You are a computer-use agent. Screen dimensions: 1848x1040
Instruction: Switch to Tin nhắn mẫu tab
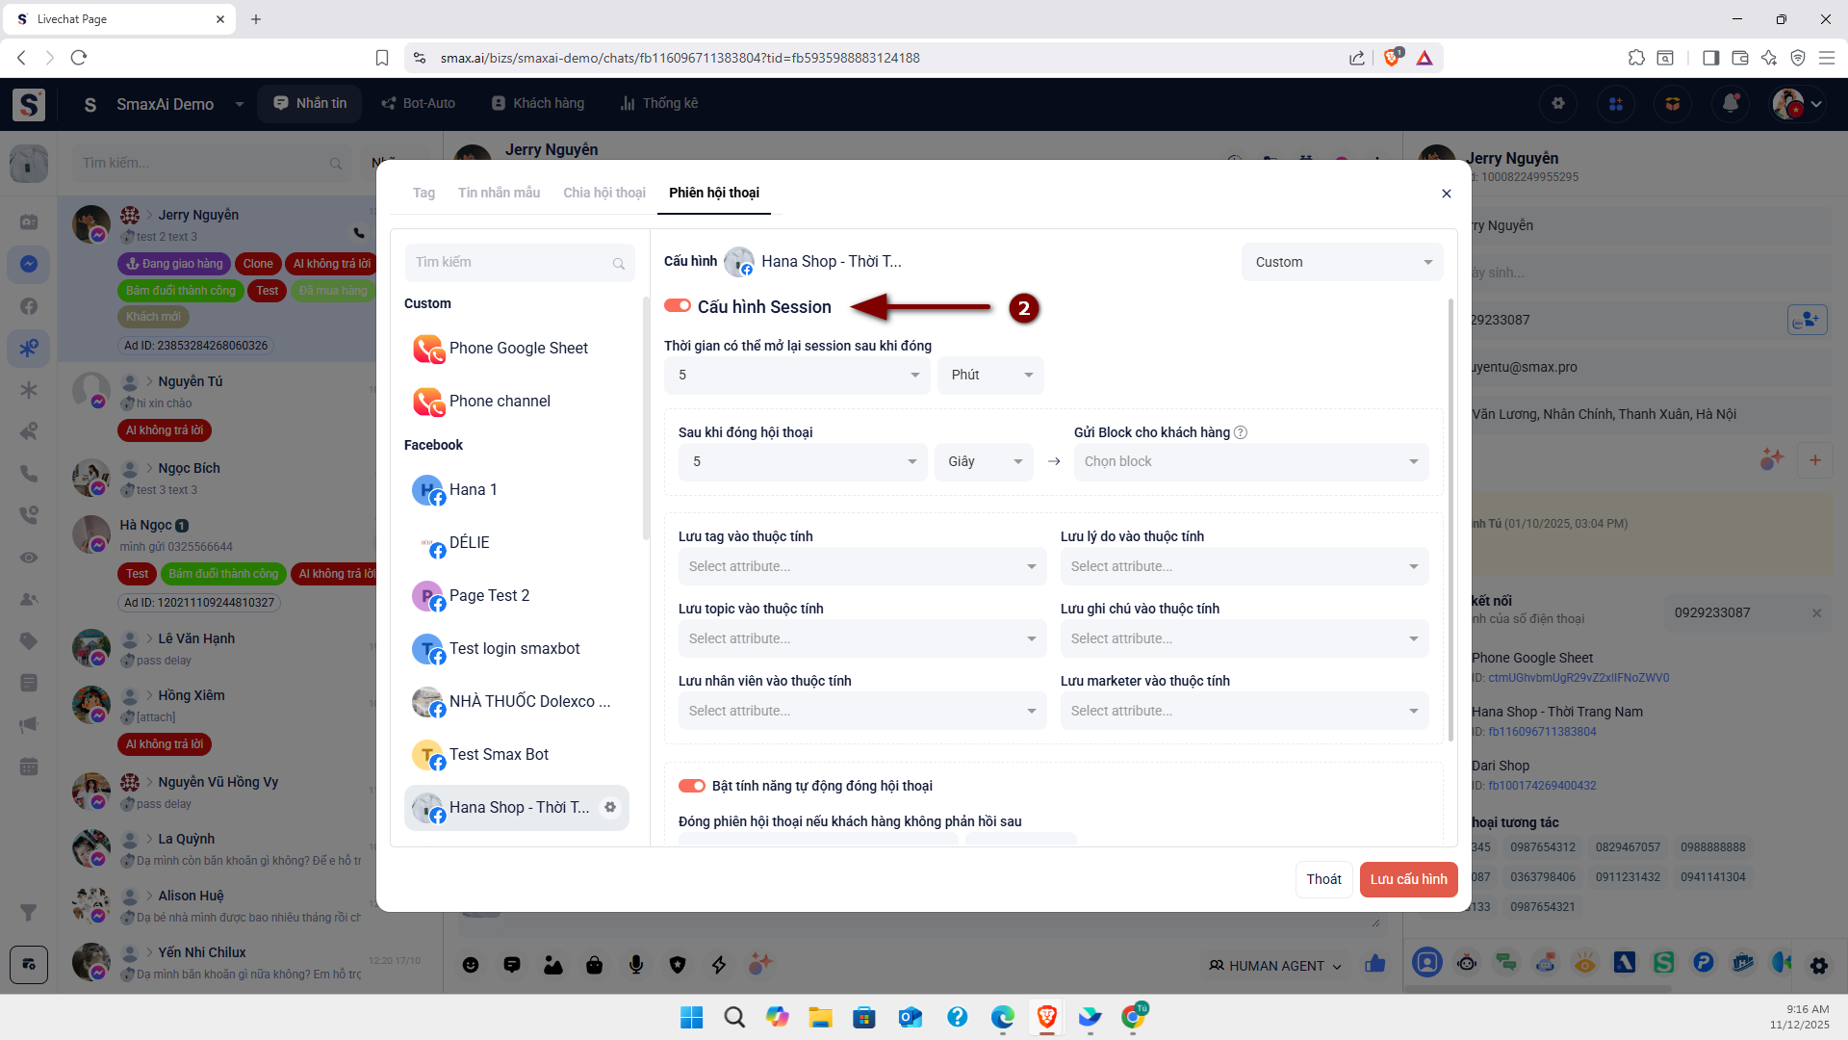point(499,193)
